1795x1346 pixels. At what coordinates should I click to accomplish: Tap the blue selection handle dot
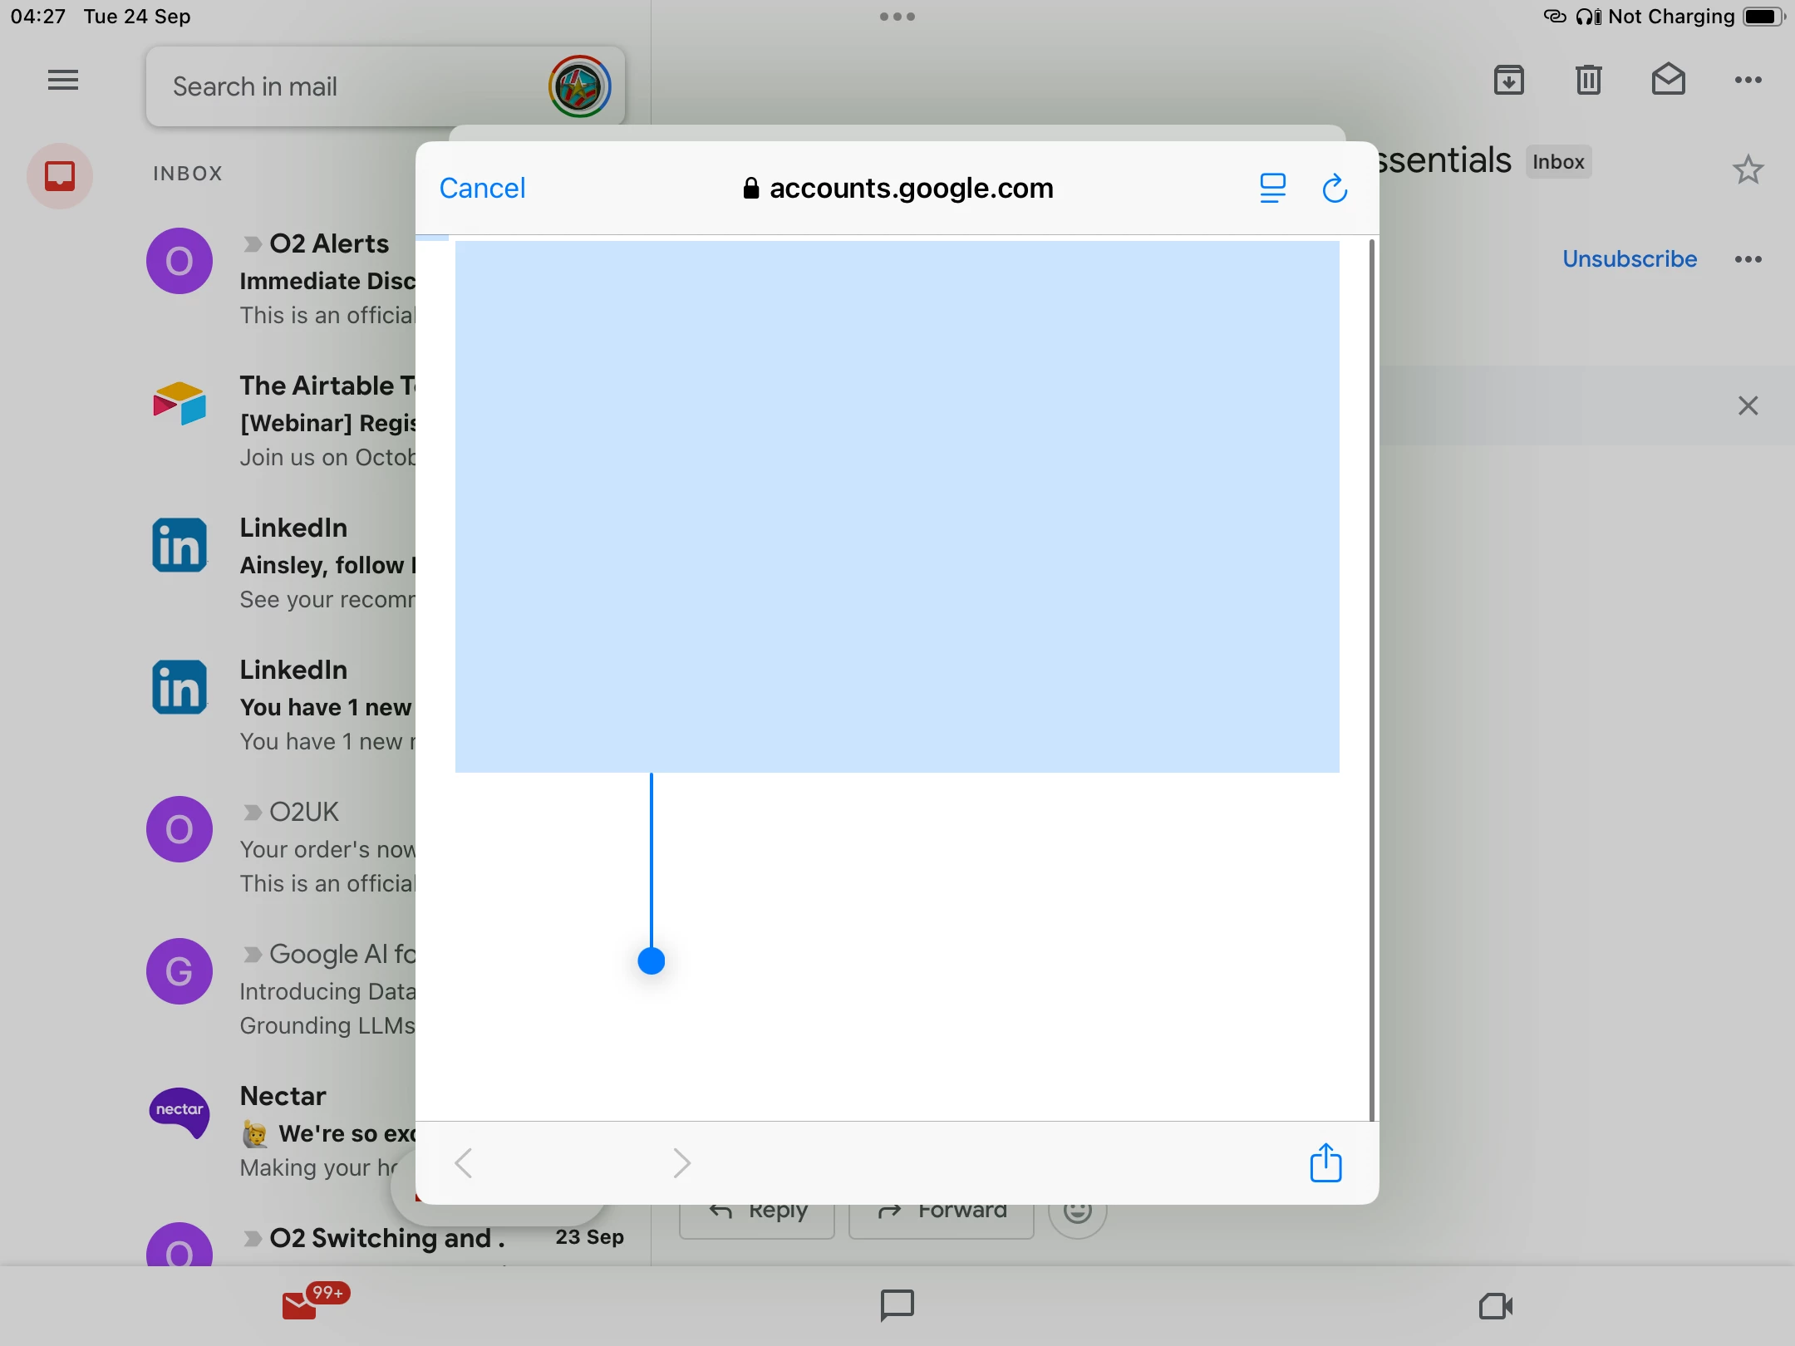click(651, 961)
